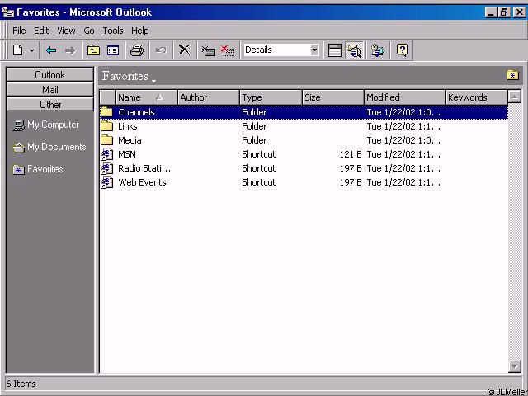The image size is (528, 396).
Task: Open the Edit menu
Action: (41, 31)
